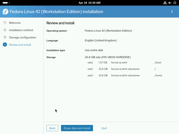Viewport: 179px width, 134px height.
Task: Click the Fedora Linux 42 installation title
Action: [56, 12]
